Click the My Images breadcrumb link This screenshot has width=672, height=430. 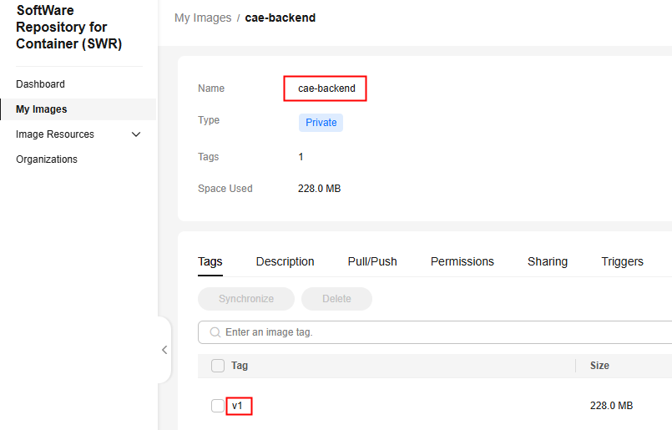[x=203, y=18]
